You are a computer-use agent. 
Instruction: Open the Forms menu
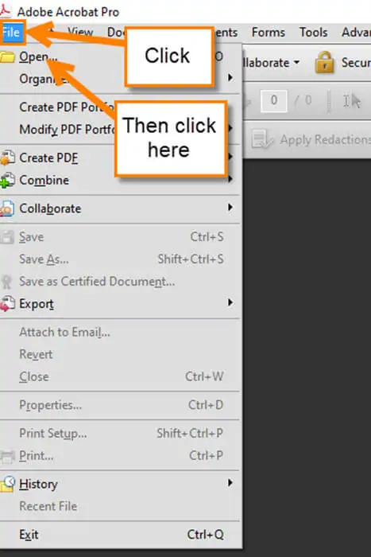tap(269, 33)
